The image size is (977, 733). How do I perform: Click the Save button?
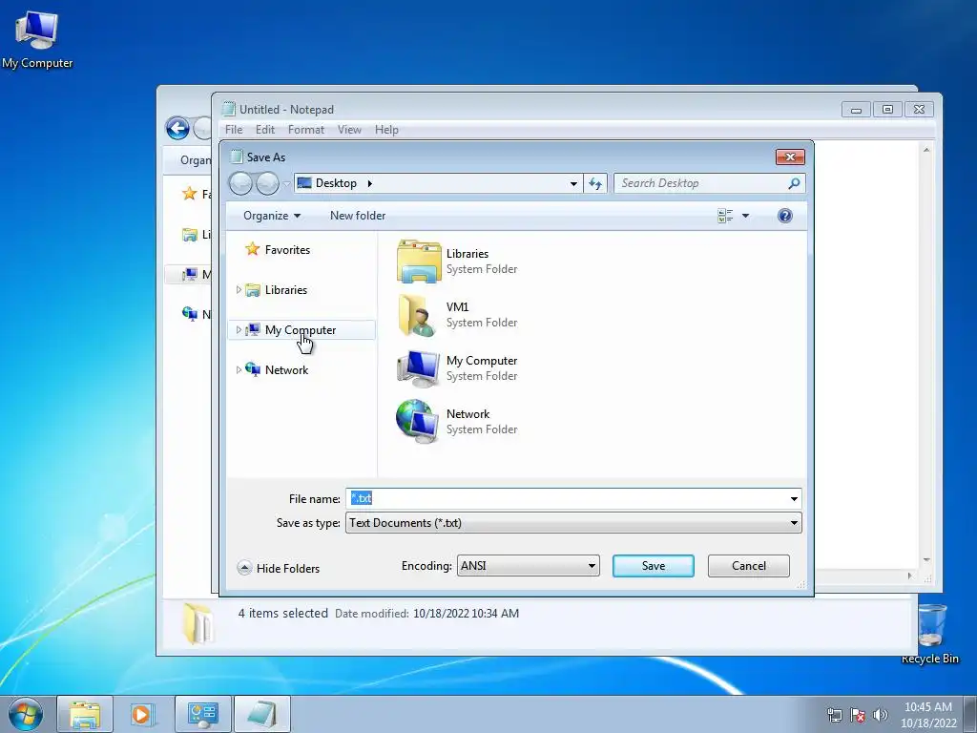click(653, 566)
